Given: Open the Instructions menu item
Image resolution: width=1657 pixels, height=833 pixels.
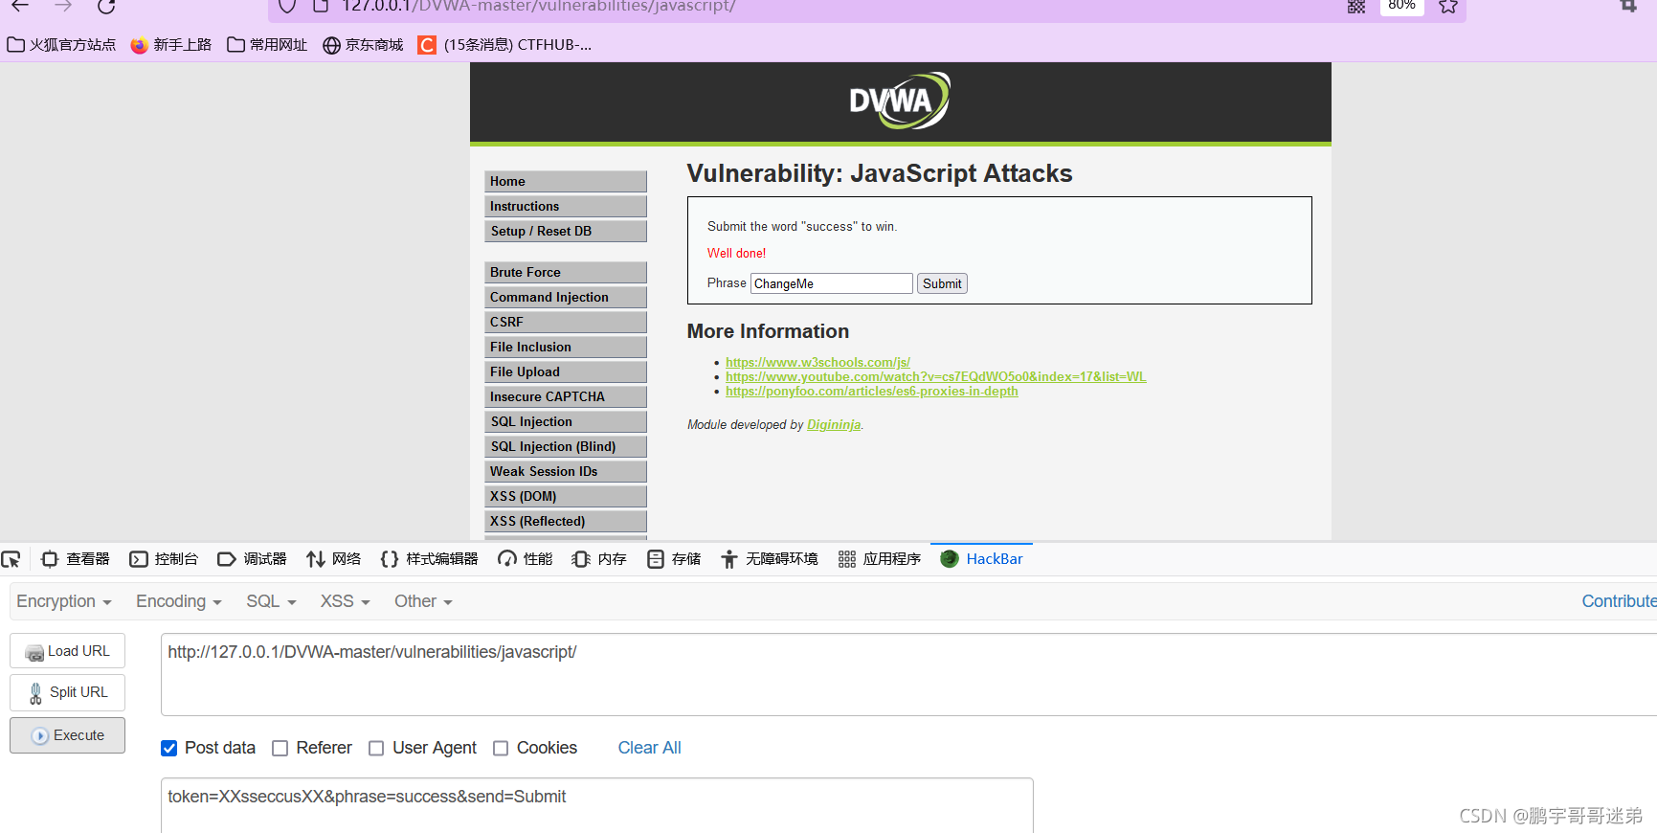Looking at the screenshot, I should 566,206.
